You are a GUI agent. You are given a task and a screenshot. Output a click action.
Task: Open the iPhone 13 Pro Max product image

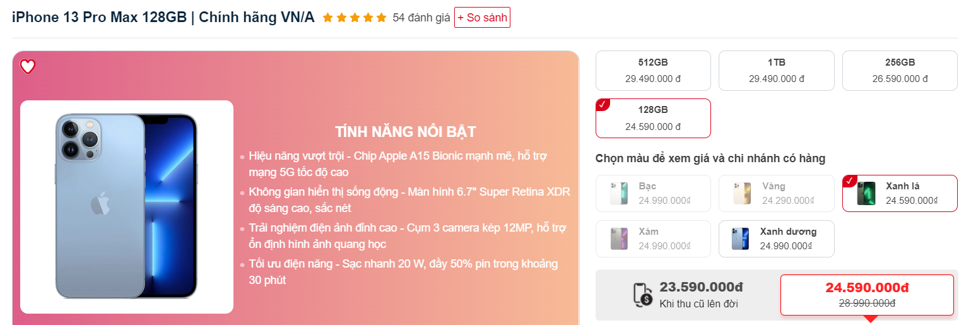coord(127,207)
